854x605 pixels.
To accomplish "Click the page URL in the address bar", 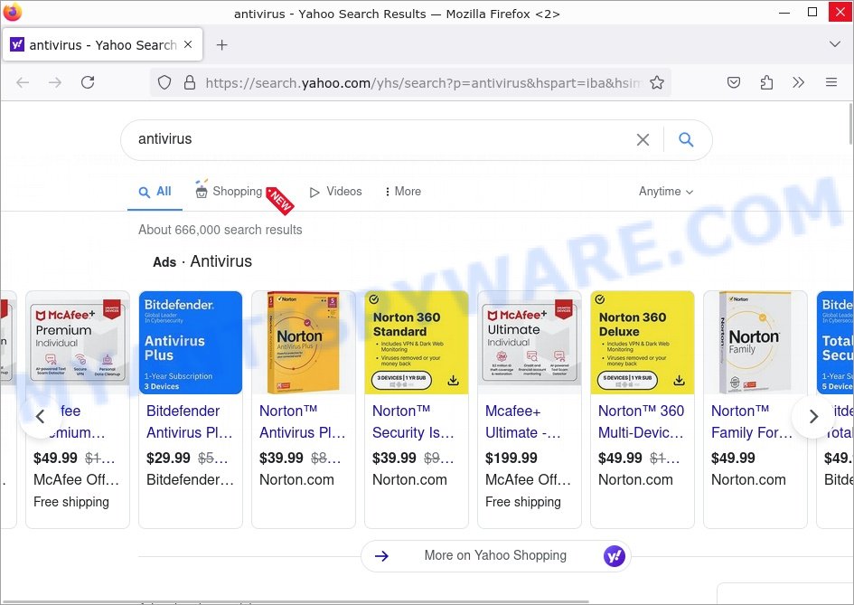I will pos(423,83).
